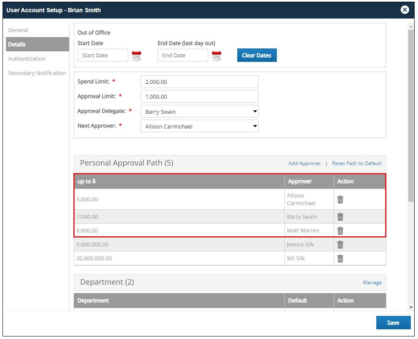Click Reset Path to Default

[x=356, y=163]
